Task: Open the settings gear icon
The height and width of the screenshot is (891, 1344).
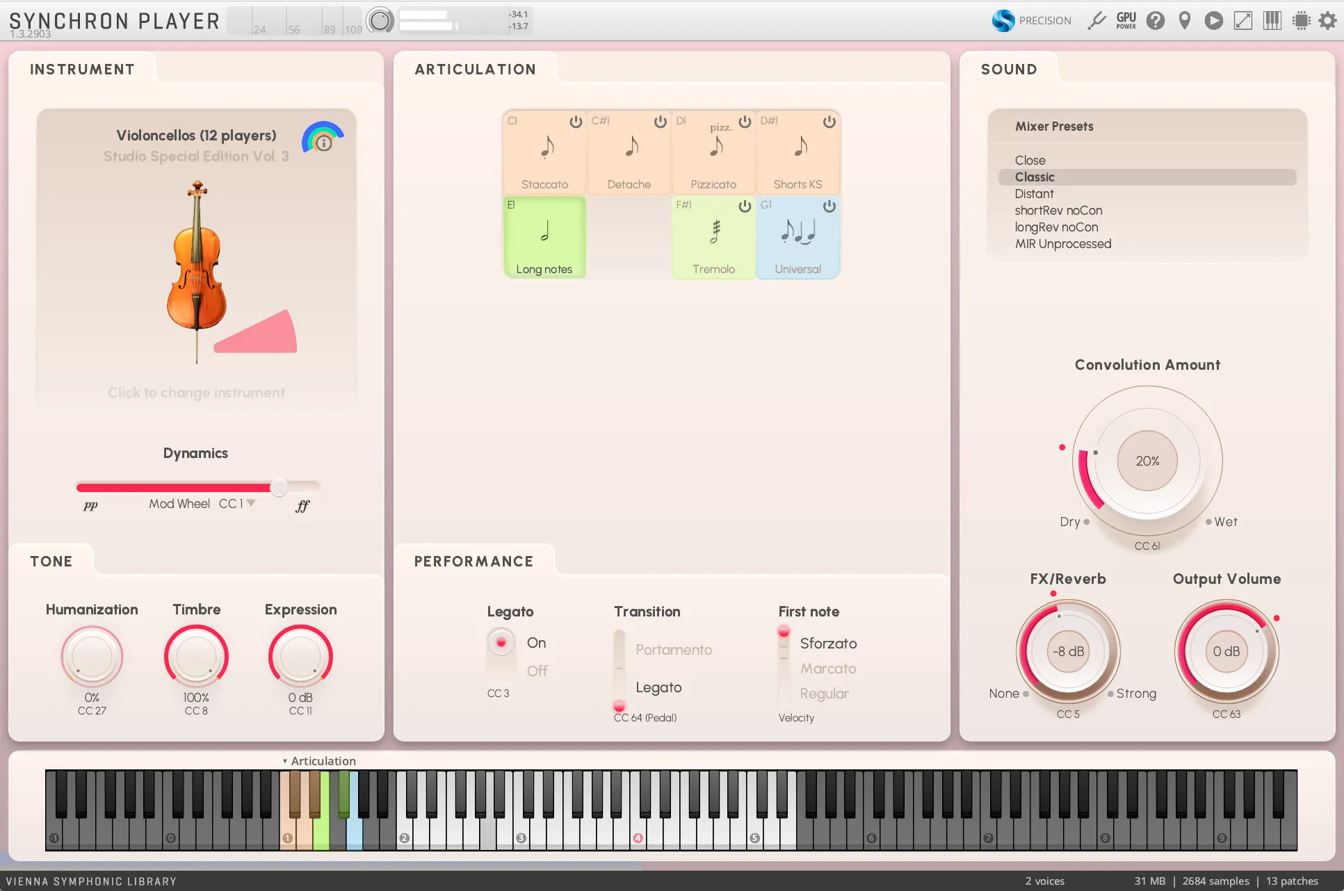Action: coord(1328,21)
